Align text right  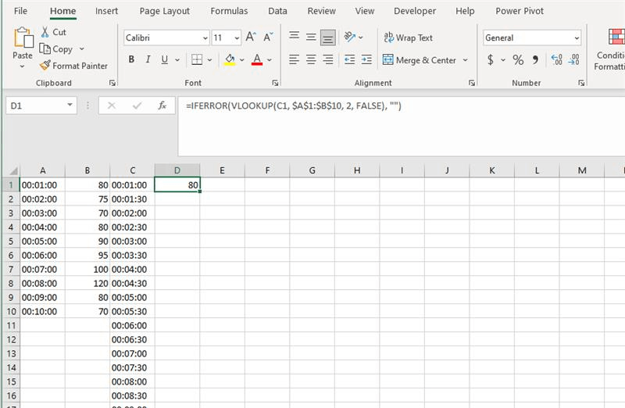[x=327, y=60]
